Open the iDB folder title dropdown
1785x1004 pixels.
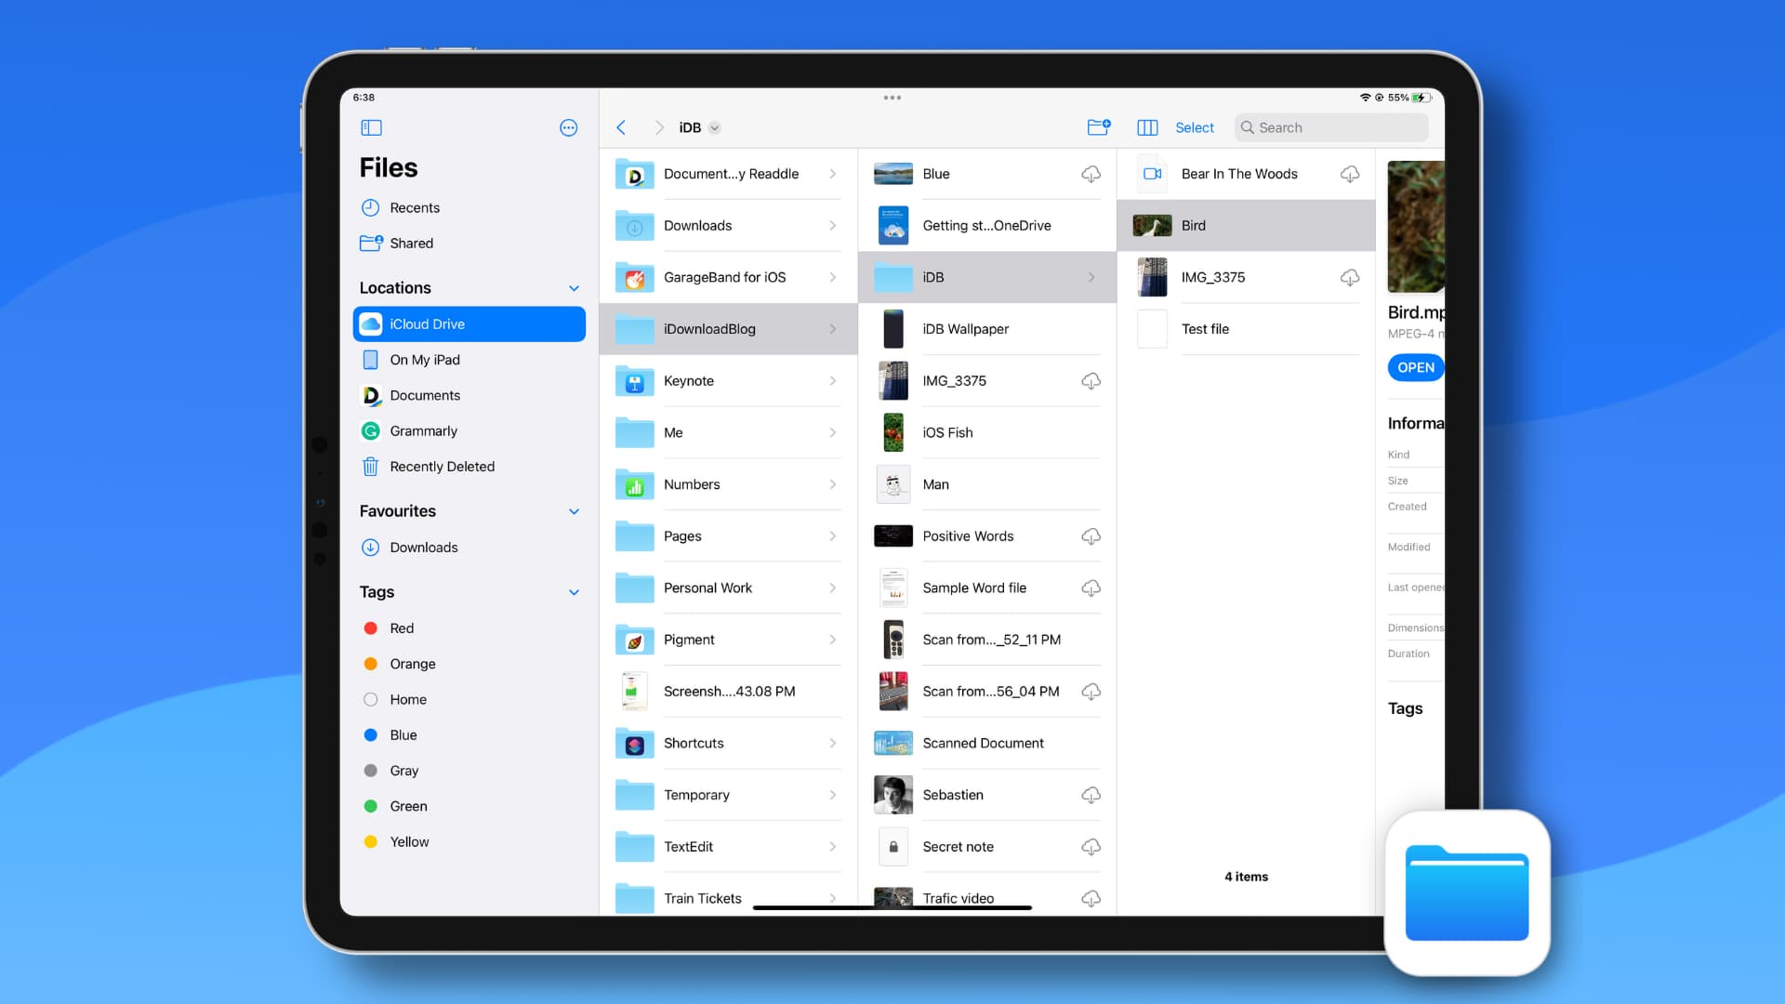click(x=714, y=128)
